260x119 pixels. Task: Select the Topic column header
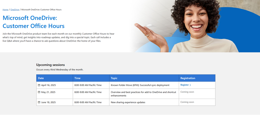click(x=144, y=78)
